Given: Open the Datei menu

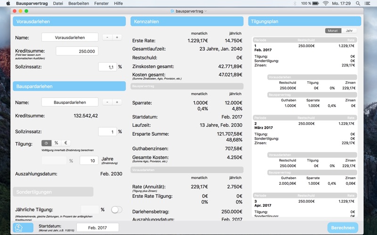Looking at the screenshot, I should pos(58,3).
